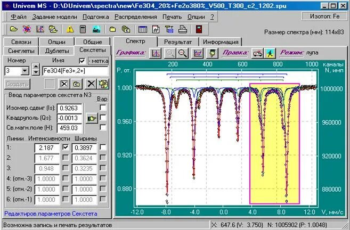Toggle line 3 intensity checkbox
The image size is (350, 230).
66,168
